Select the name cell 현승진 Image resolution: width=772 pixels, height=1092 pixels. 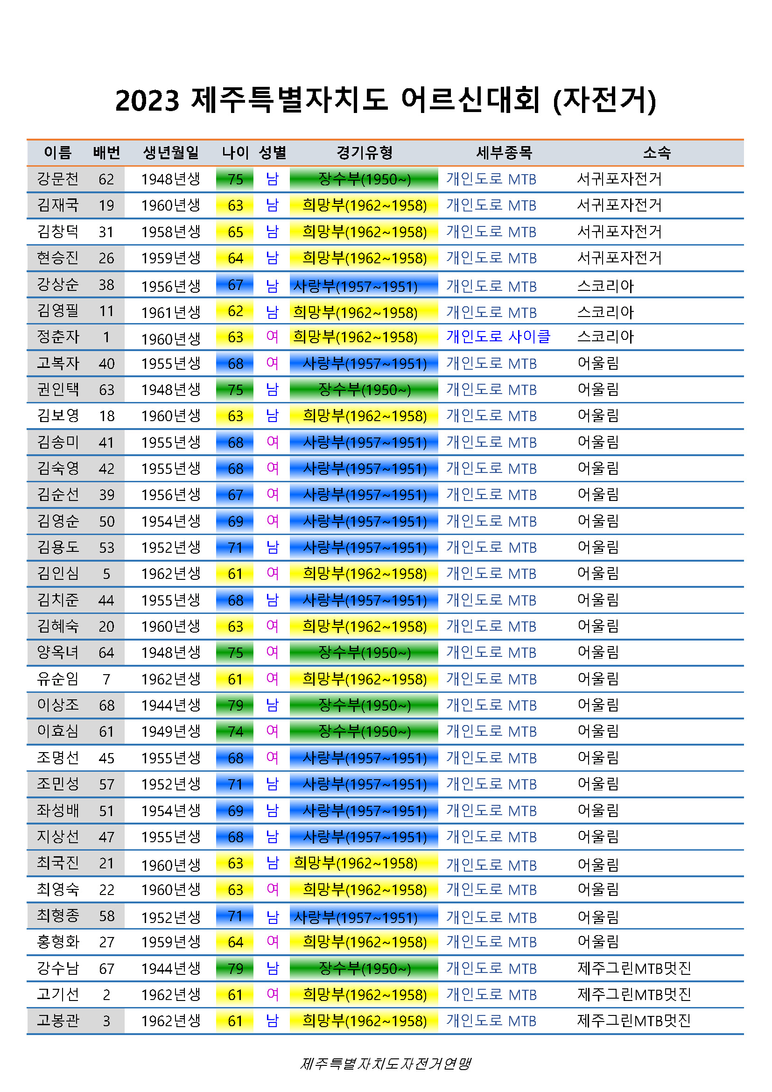[57, 258]
